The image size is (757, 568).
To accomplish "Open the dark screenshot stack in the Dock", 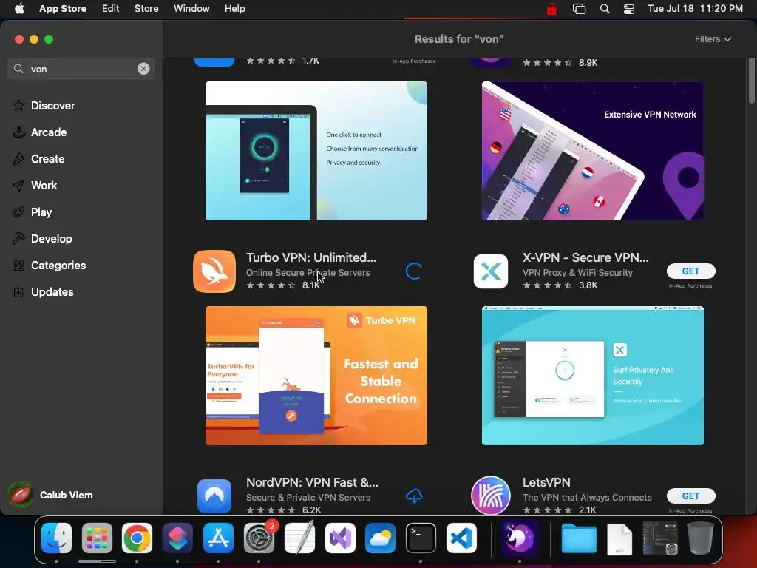I will click(660, 538).
